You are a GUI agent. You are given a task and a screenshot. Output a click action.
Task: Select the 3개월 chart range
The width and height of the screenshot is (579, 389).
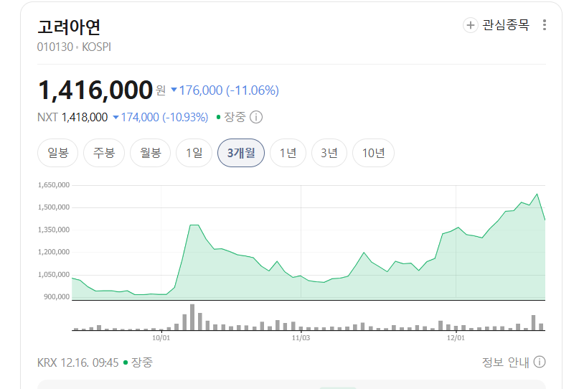click(x=241, y=152)
